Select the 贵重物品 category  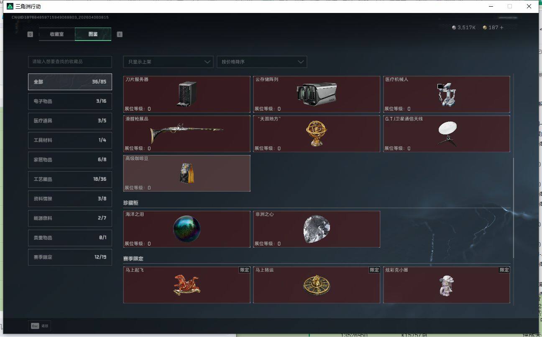coord(70,238)
